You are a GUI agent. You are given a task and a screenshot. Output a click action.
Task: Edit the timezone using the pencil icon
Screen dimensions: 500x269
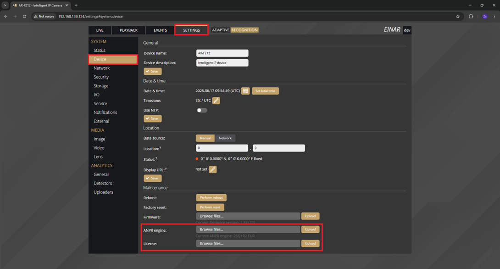coord(216,101)
